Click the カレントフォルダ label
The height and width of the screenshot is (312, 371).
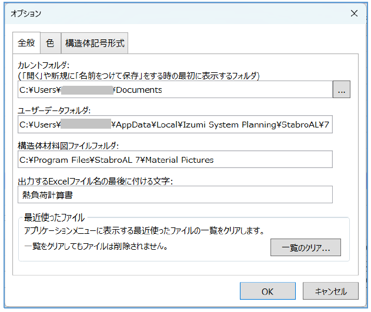pos(45,65)
